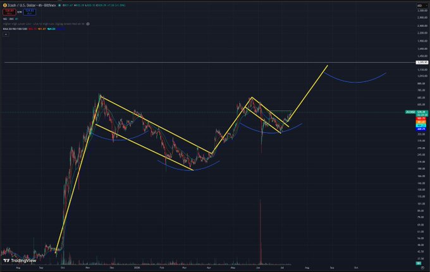Select the blue projected arc near the top right
This screenshot has height=272, width=430.
pos(356,83)
